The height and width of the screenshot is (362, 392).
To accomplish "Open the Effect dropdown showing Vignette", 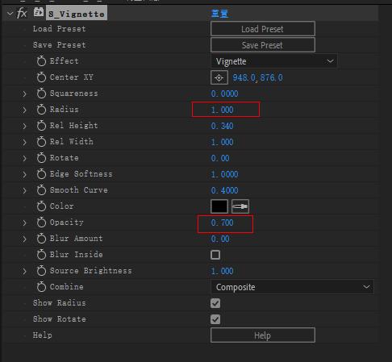I will pyautogui.click(x=273, y=61).
